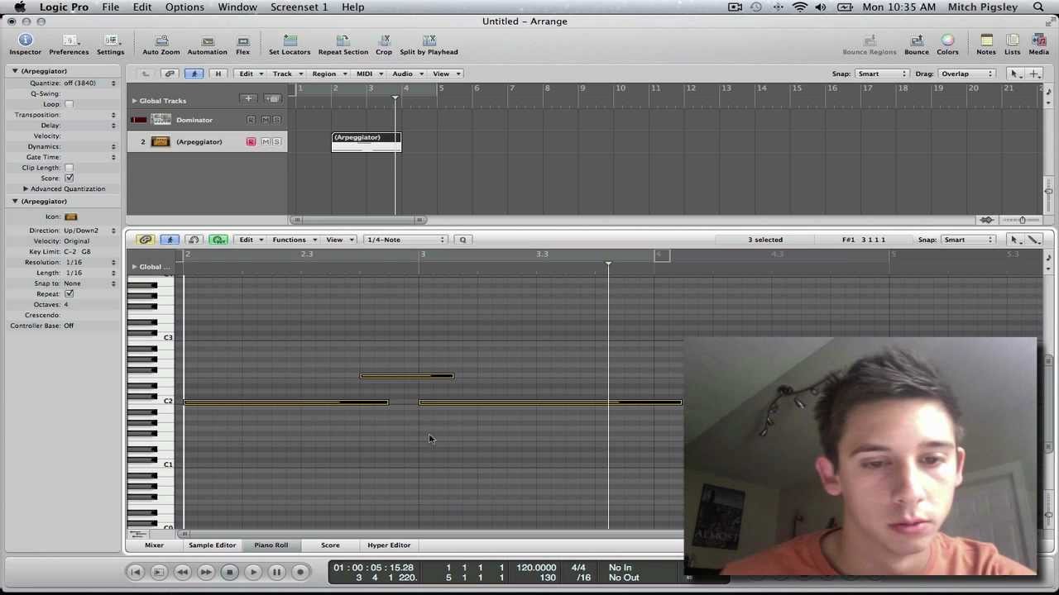Open the Piano Roll Snap dropdown
The height and width of the screenshot is (595, 1059).
[968, 240]
